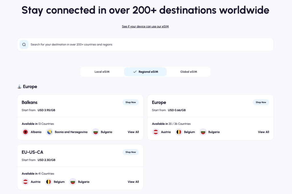Select the Regional eSIM tab
Image resolution: width=292 pixels, height=194 pixels.
(x=145, y=72)
